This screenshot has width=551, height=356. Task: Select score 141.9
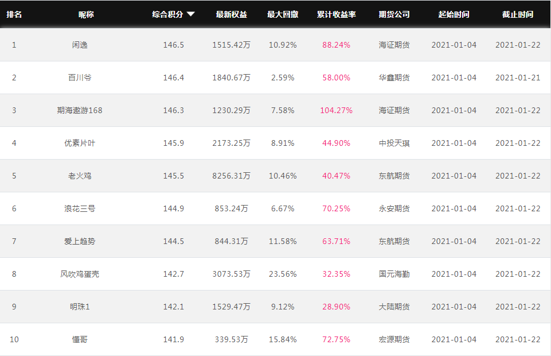point(174,339)
